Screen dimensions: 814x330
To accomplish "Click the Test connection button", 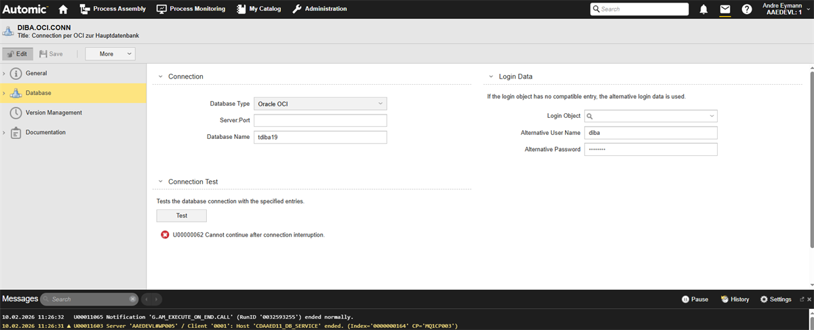I will (181, 215).
